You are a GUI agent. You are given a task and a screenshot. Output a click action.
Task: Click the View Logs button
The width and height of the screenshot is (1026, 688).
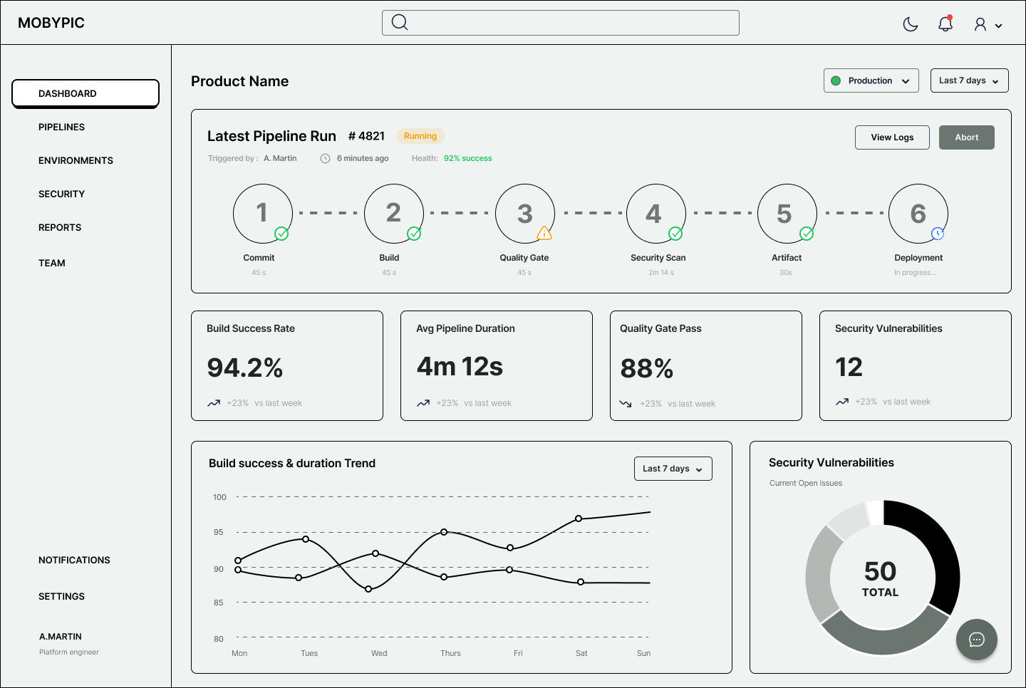[892, 137]
